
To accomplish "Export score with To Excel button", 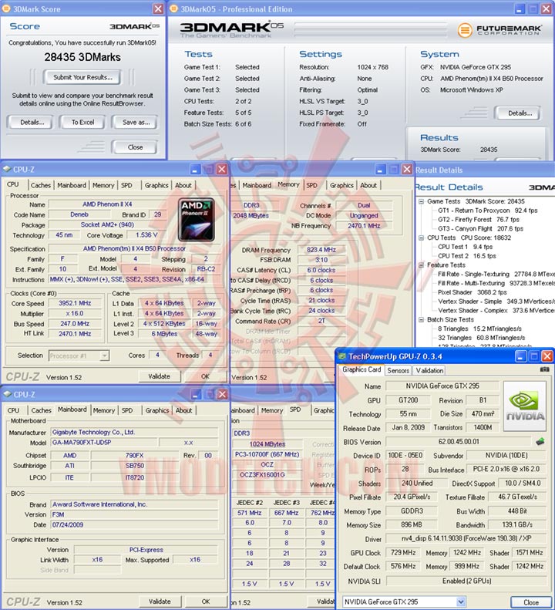I will (x=82, y=122).
